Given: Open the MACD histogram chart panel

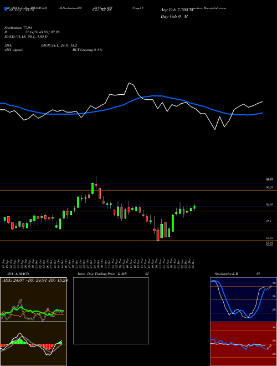Looking at the screenshot, I should click(33, 344).
